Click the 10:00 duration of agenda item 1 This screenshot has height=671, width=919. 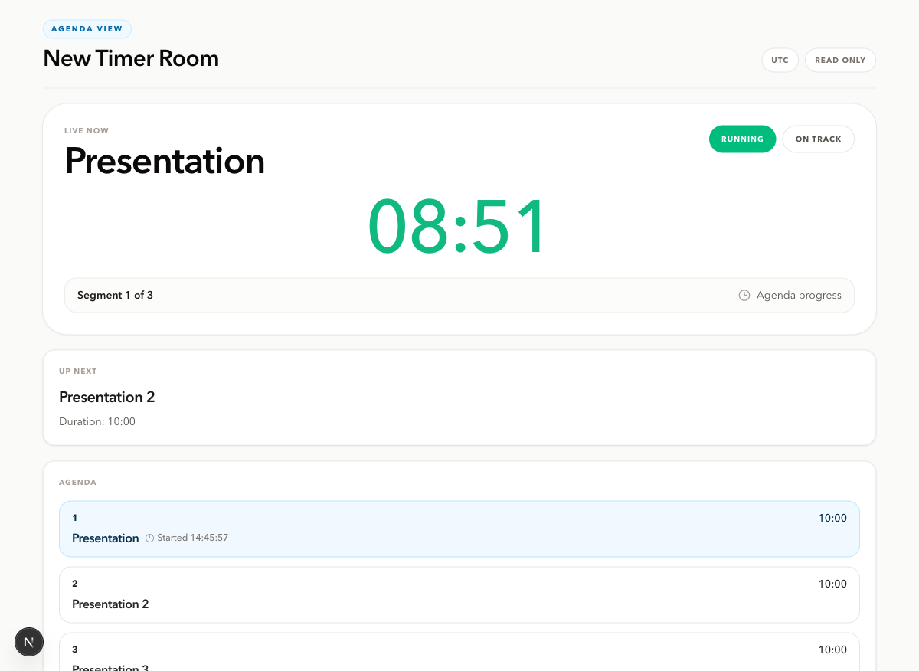832,519
